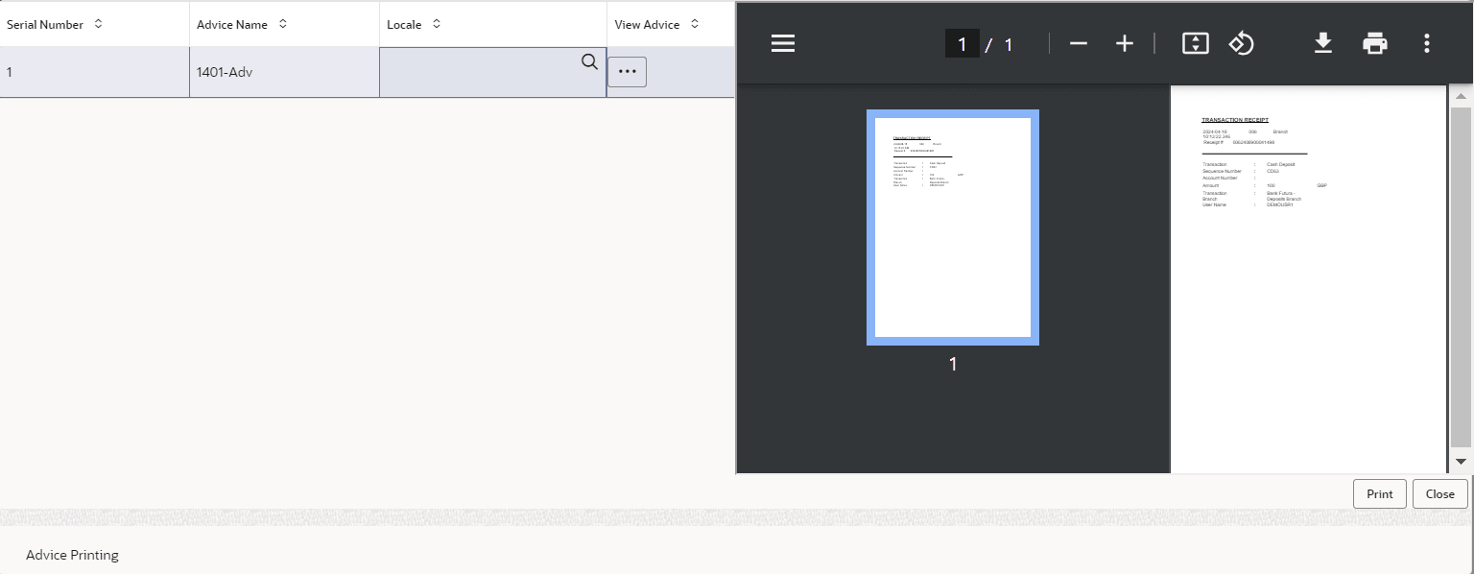This screenshot has width=1474, height=574.
Task: Click the Close button
Action: tap(1440, 493)
